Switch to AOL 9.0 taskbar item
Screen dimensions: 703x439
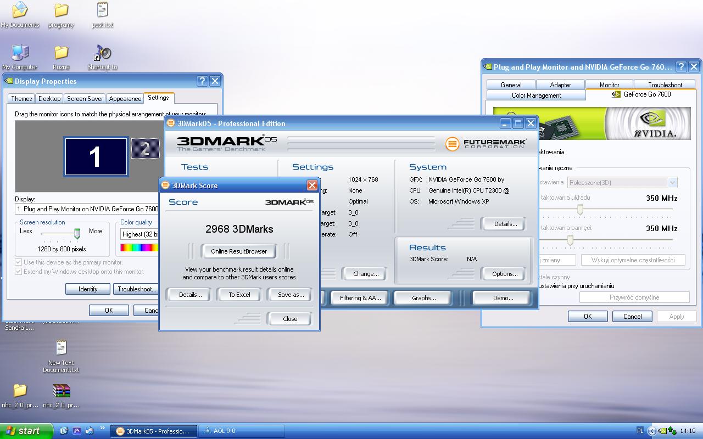coord(241,431)
